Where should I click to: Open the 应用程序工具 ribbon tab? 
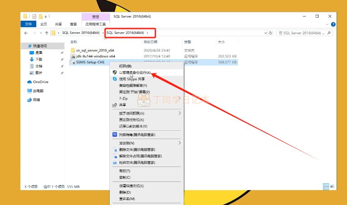pyautogui.click(x=96, y=24)
